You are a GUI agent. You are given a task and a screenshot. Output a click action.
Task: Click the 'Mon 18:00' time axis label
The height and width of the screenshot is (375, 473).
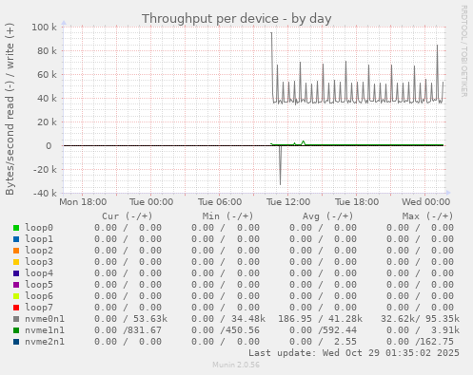coord(83,202)
